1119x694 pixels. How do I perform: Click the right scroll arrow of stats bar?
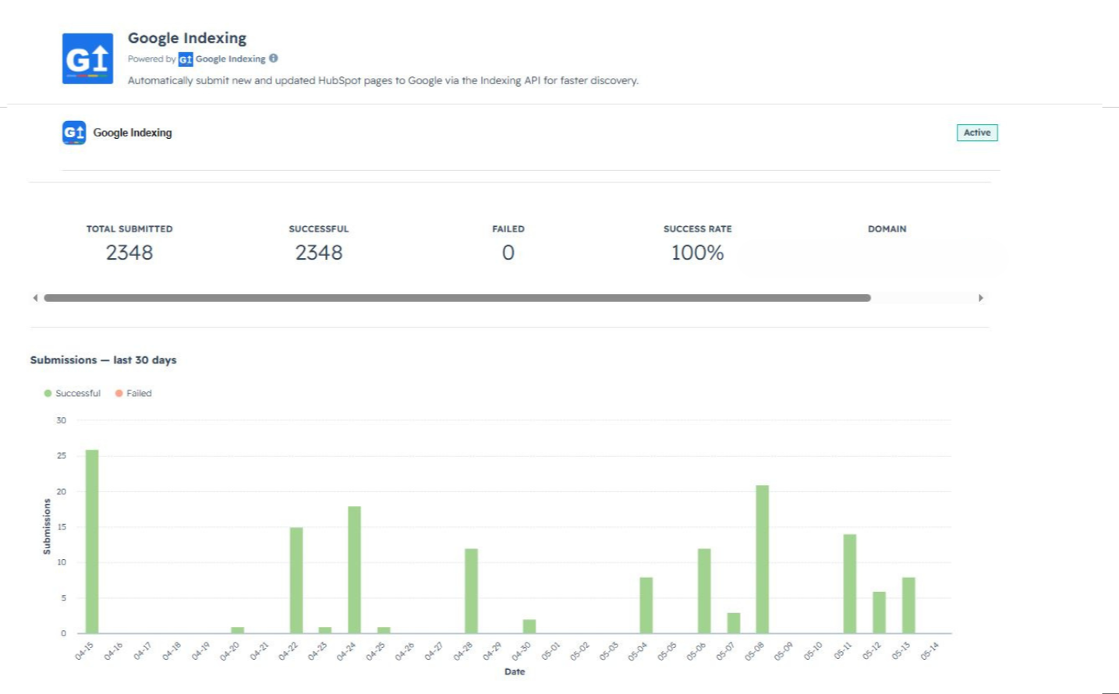(981, 298)
